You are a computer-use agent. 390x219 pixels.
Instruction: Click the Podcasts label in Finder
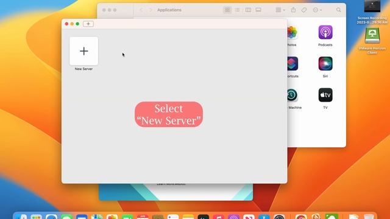[325, 45]
